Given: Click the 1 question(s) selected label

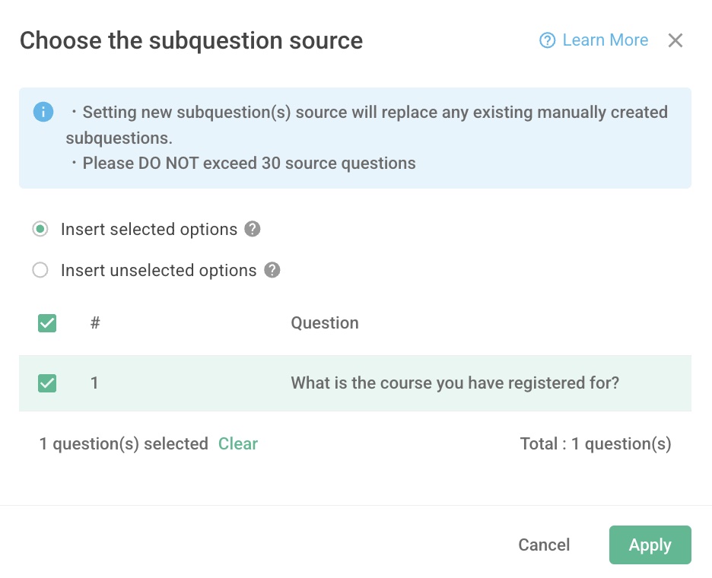Looking at the screenshot, I should pos(124,443).
